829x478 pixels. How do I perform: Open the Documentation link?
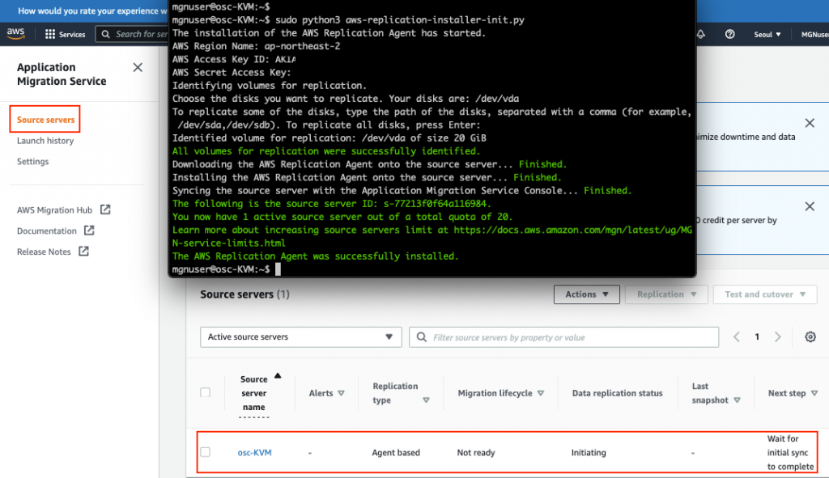[x=46, y=231]
